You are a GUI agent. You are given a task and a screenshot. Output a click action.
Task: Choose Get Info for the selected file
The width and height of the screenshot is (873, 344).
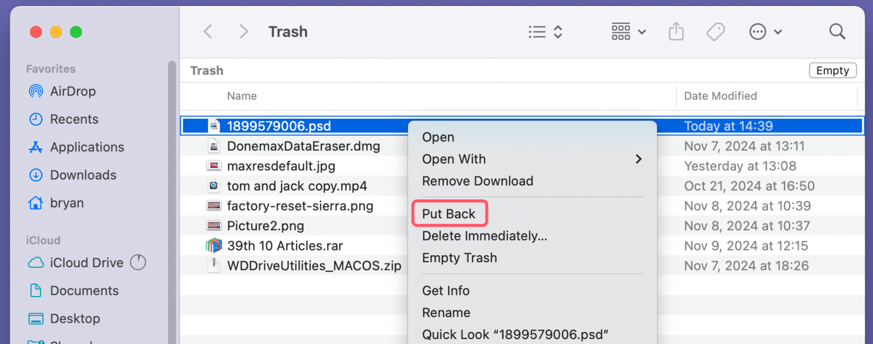pos(446,291)
